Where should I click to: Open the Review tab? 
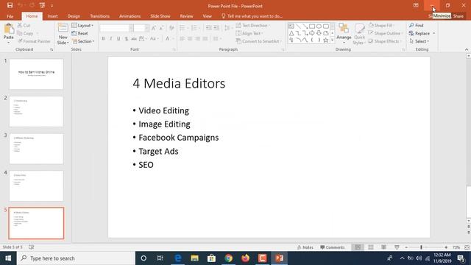[x=186, y=16]
